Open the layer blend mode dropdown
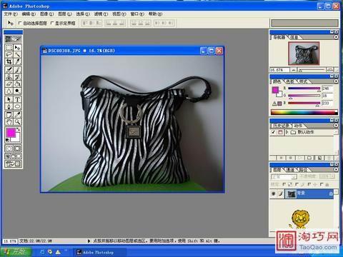 (x=284, y=177)
